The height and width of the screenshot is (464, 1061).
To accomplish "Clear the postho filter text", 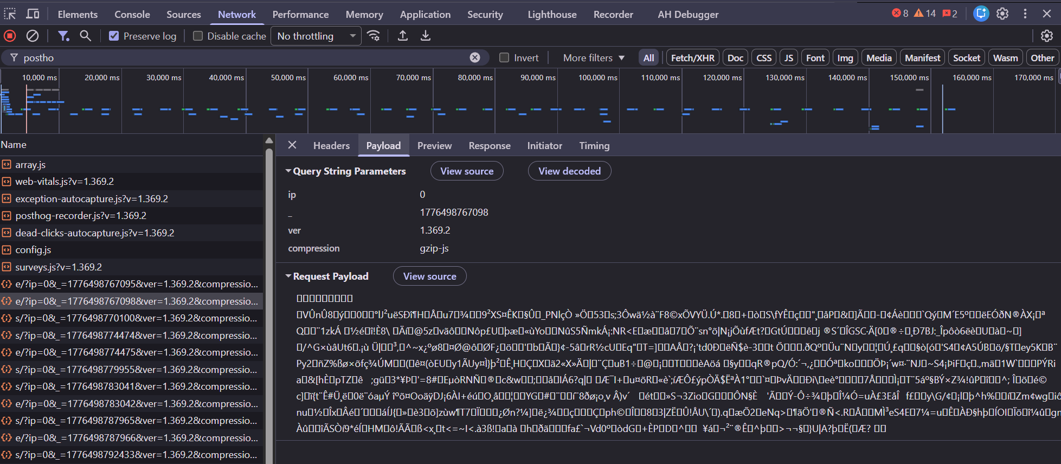I will click(475, 57).
